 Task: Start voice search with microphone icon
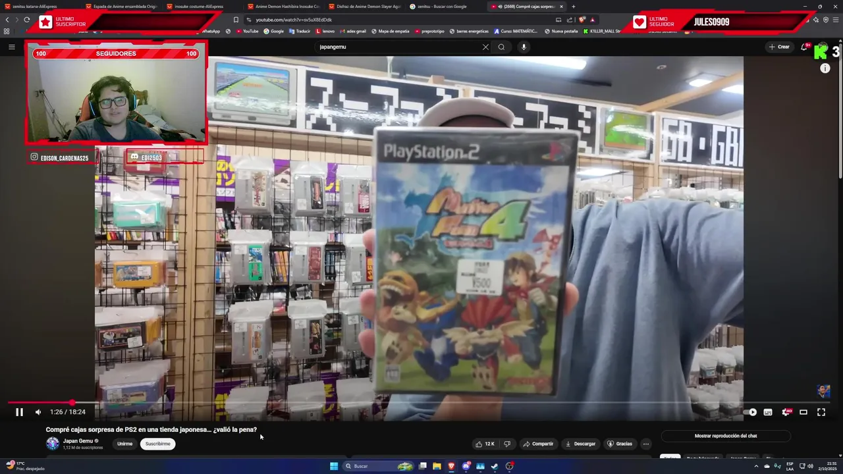tap(524, 47)
